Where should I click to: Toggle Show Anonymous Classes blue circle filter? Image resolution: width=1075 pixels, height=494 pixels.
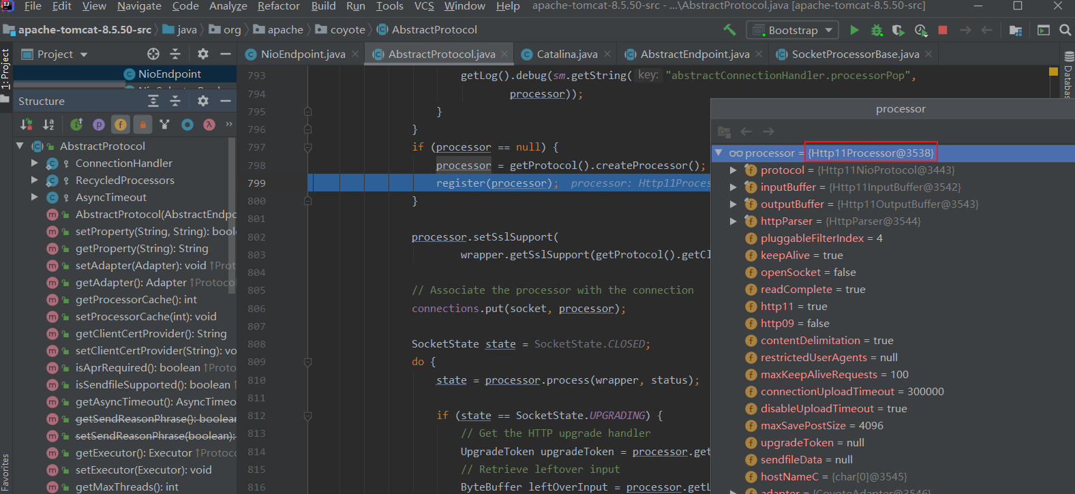[x=187, y=124]
